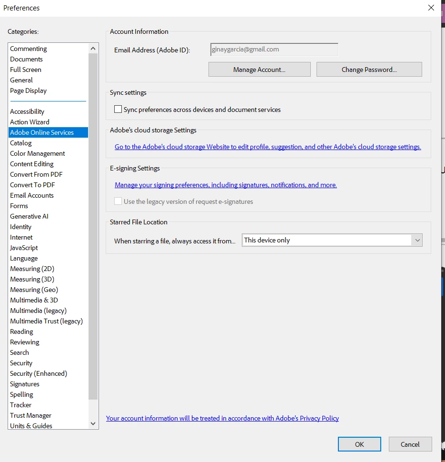This screenshot has width=445, height=462.
Task: Toggle legacy request e-signatures checkbox
Action: coord(118,201)
